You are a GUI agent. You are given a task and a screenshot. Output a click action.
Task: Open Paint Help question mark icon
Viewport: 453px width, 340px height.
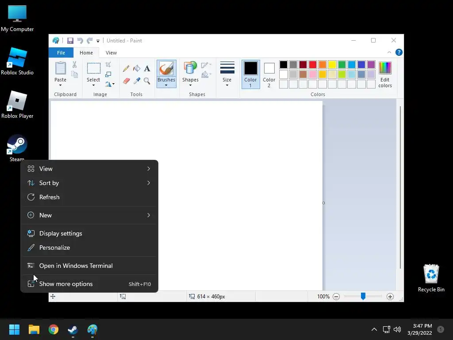pyautogui.click(x=399, y=52)
